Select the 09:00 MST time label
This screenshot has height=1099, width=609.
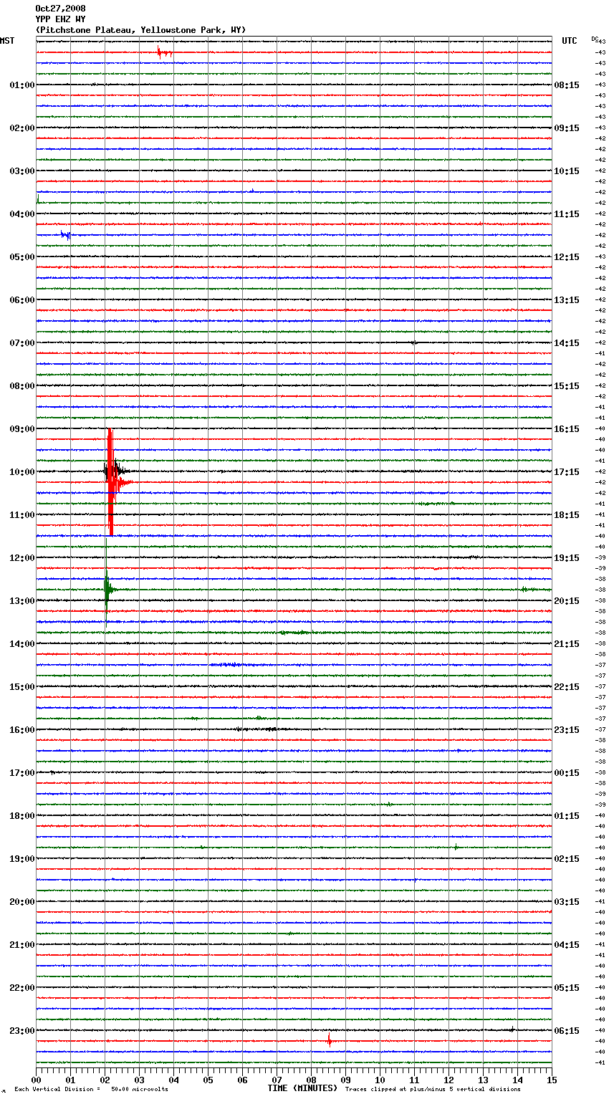[x=22, y=429]
